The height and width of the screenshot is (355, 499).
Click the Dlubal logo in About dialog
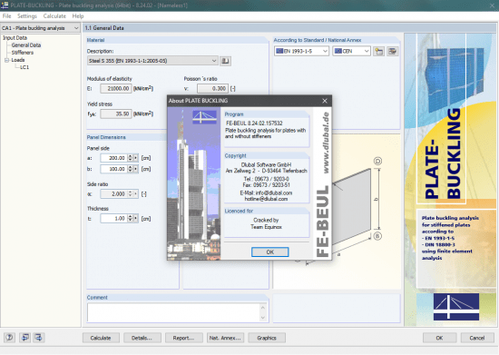point(204,117)
